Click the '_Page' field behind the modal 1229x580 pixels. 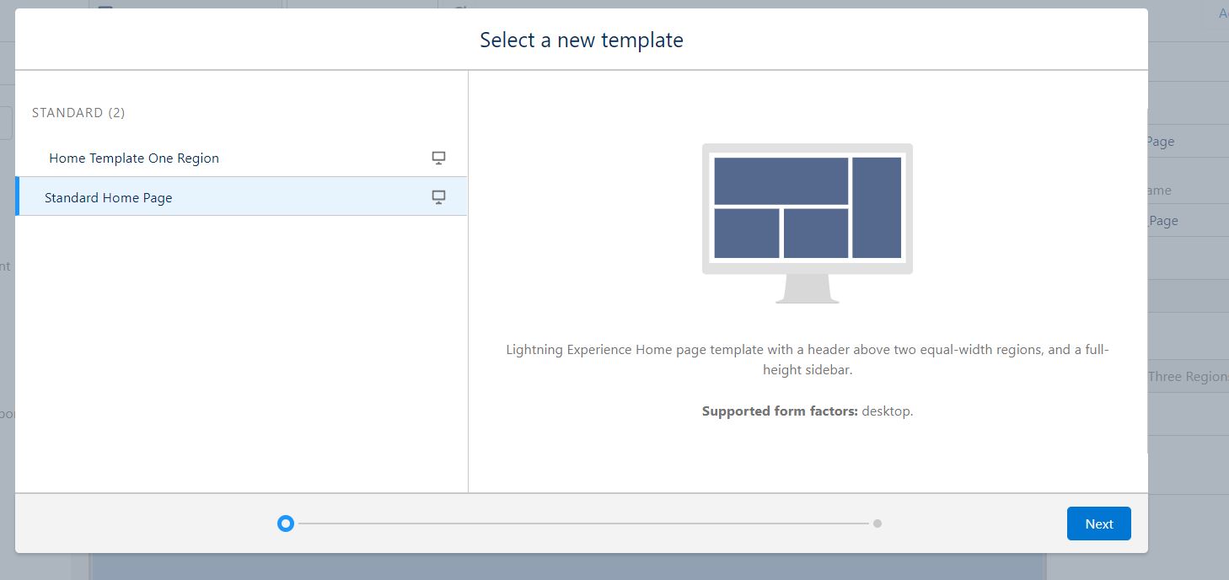(x=1163, y=221)
